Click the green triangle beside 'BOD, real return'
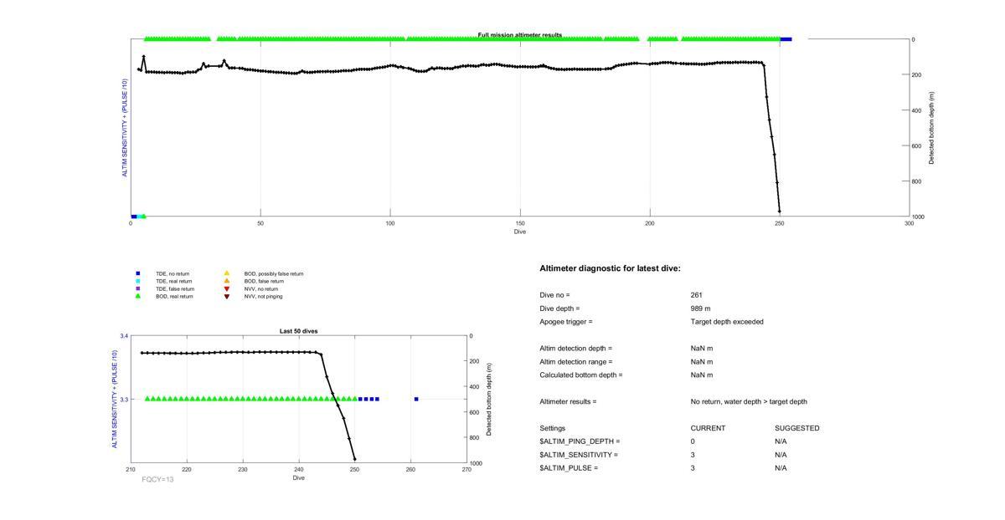Screen dimensions: 1005x520 pos(138,296)
